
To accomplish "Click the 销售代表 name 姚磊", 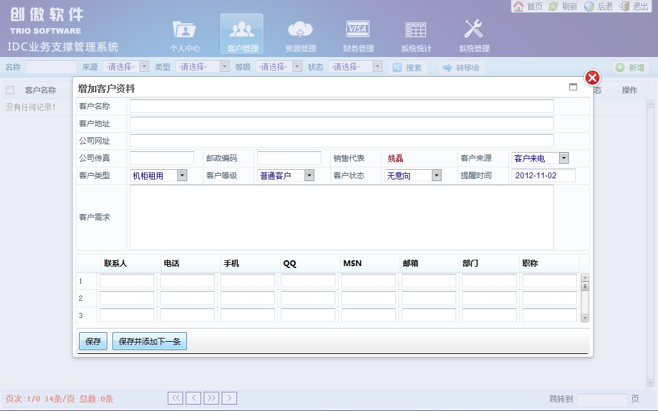I will pos(395,158).
